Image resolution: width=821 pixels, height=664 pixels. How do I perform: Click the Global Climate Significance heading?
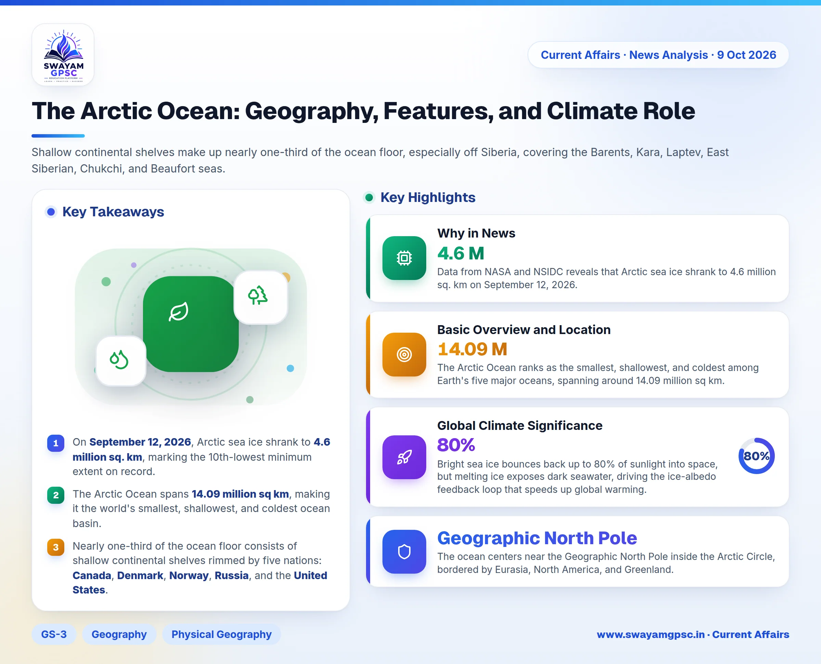click(520, 425)
